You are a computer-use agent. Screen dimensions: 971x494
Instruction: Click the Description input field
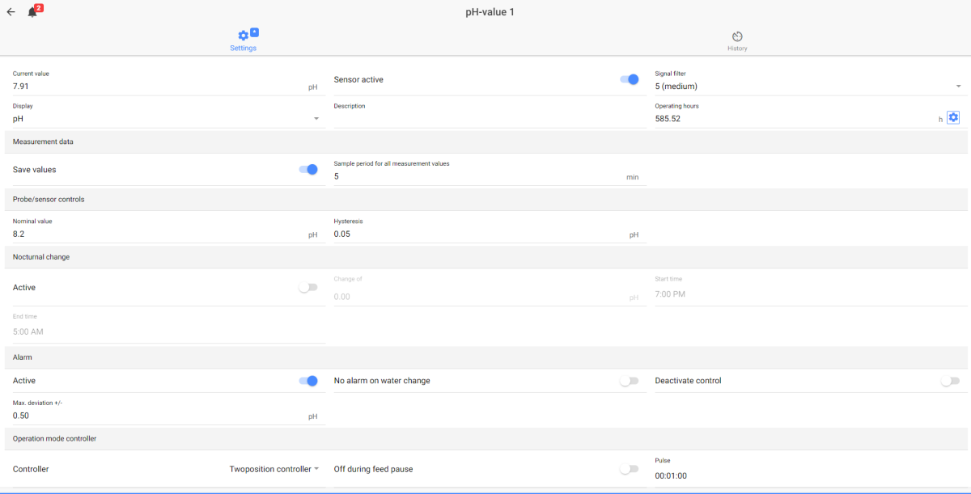coord(490,114)
